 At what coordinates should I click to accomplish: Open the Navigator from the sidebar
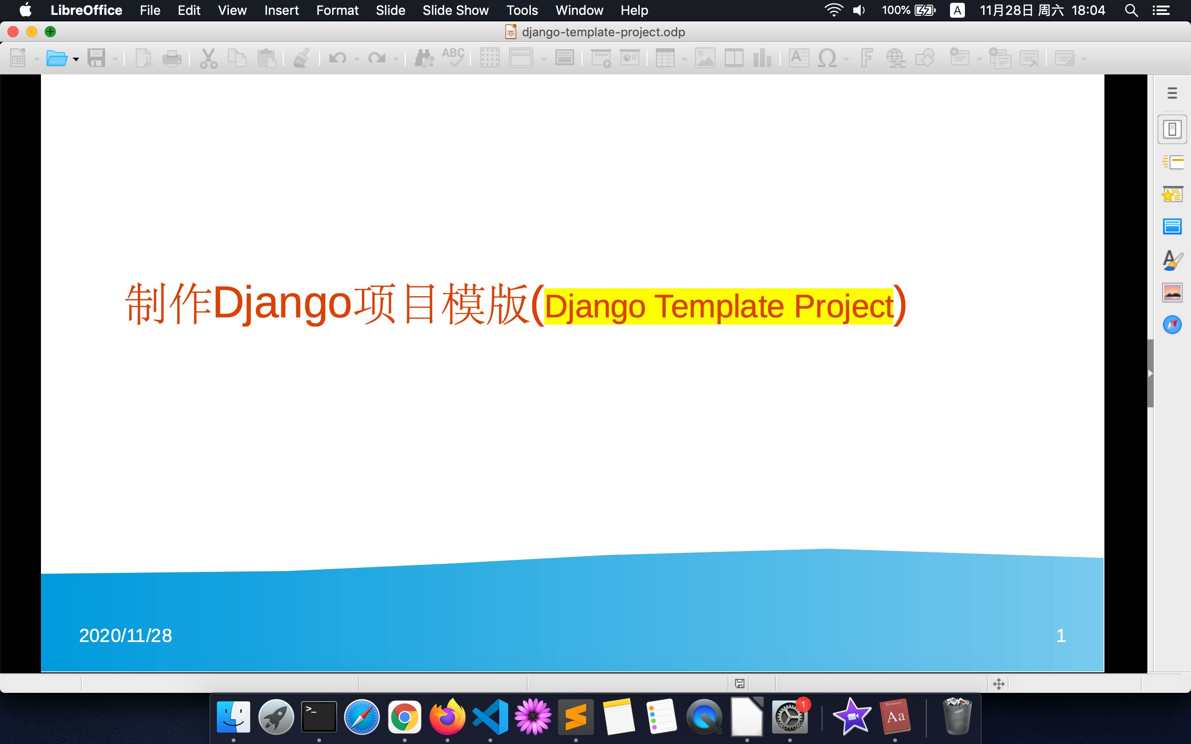coord(1173,325)
